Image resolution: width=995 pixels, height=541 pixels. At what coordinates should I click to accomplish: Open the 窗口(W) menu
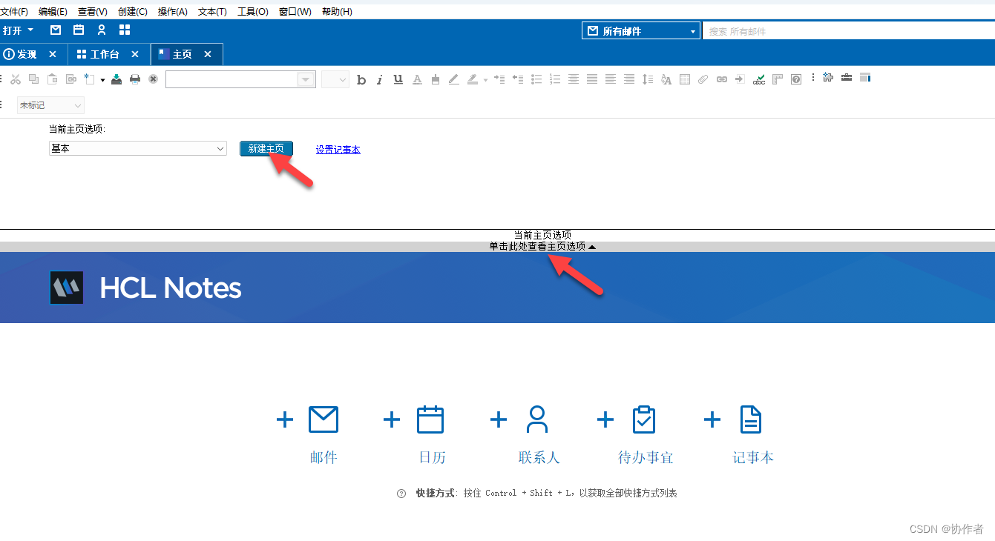tap(295, 12)
